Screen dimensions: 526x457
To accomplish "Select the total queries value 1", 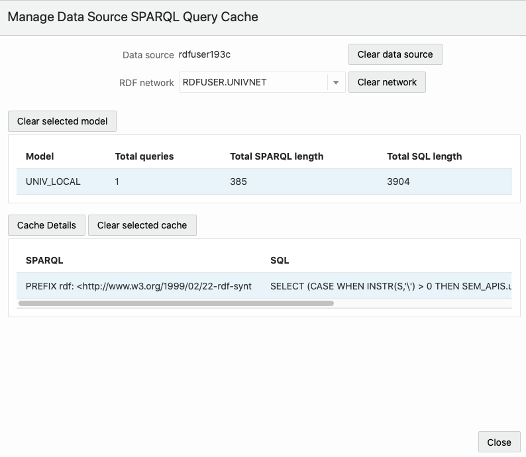I will click(117, 181).
